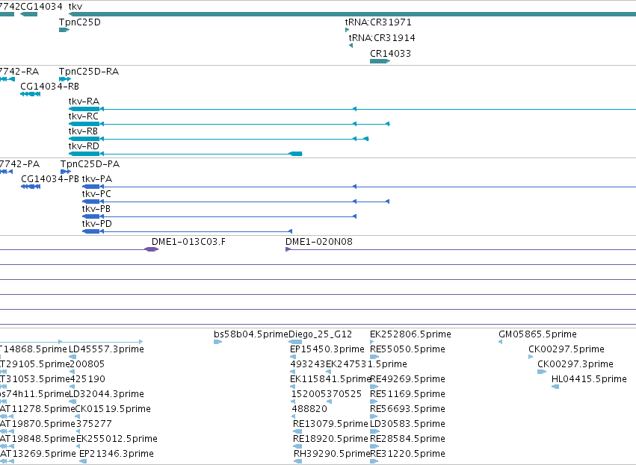Image resolution: width=636 pixels, height=465 pixels.
Task: Select the GM05865.5prime EST arrow
Action: point(501,343)
